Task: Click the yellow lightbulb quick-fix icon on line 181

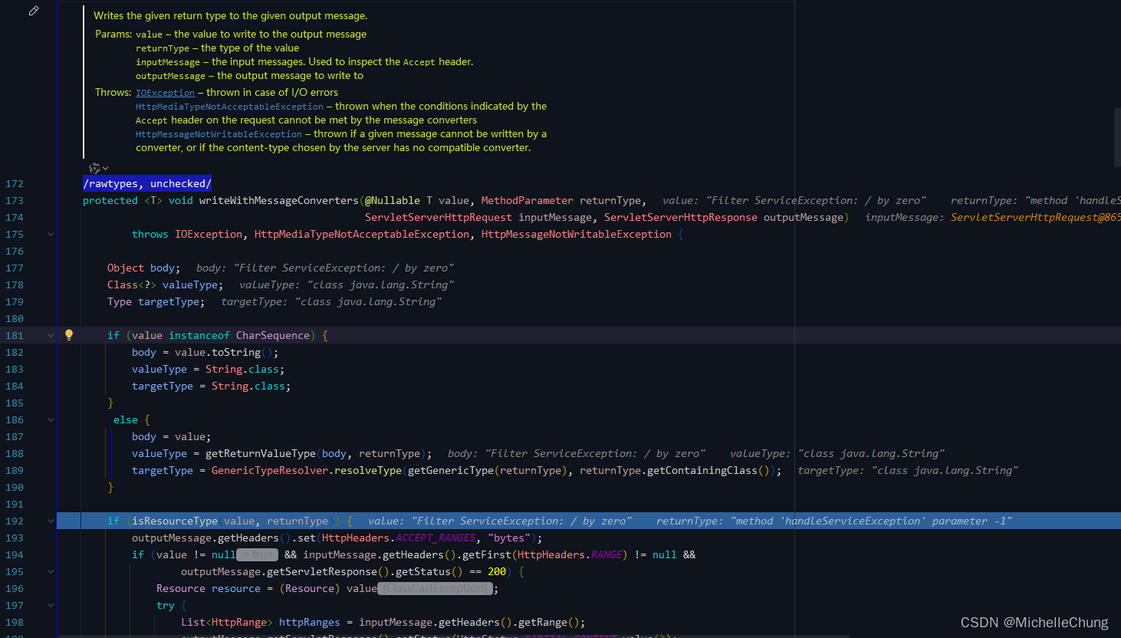Action: 69,335
